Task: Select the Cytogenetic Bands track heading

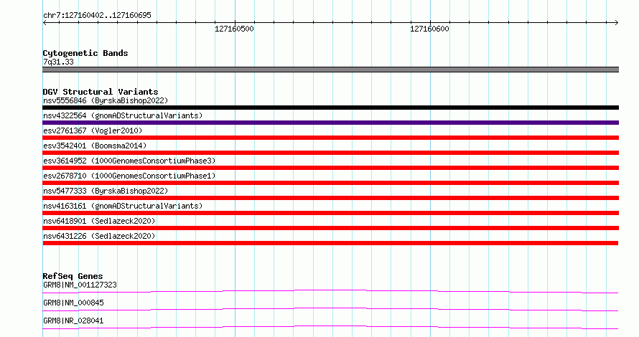Action: tap(85, 53)
